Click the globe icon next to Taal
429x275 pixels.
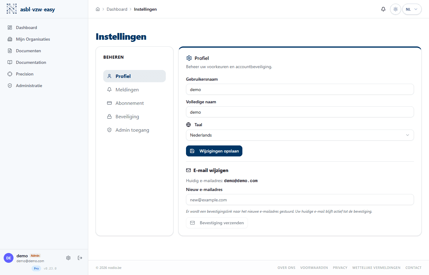[x=188, y=125]
